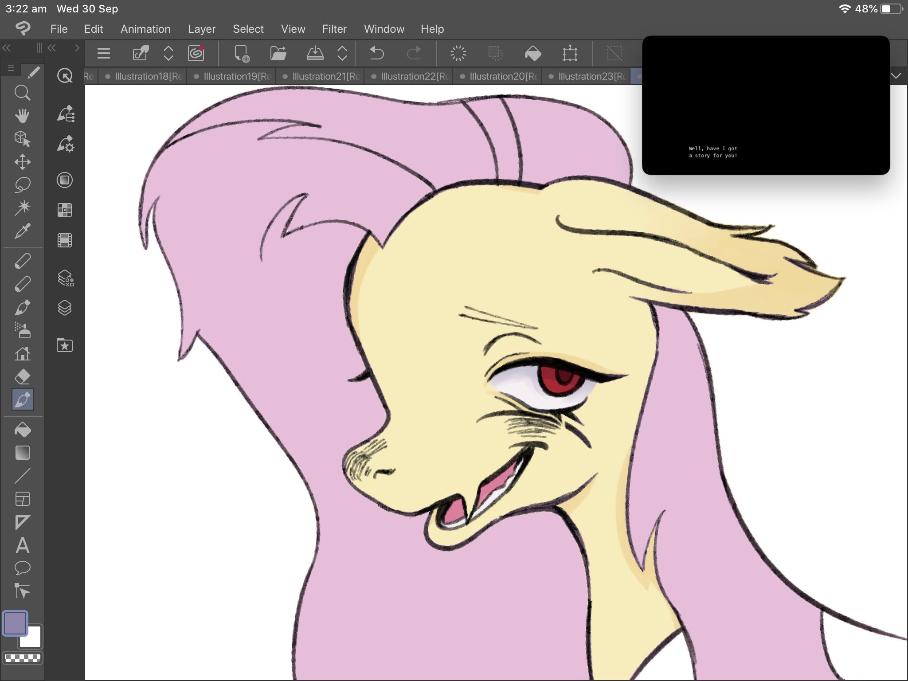Viewport: 908px width, 681px height.
Task: Open the Tool Property palette icon
Action: (x=65, y=143)
